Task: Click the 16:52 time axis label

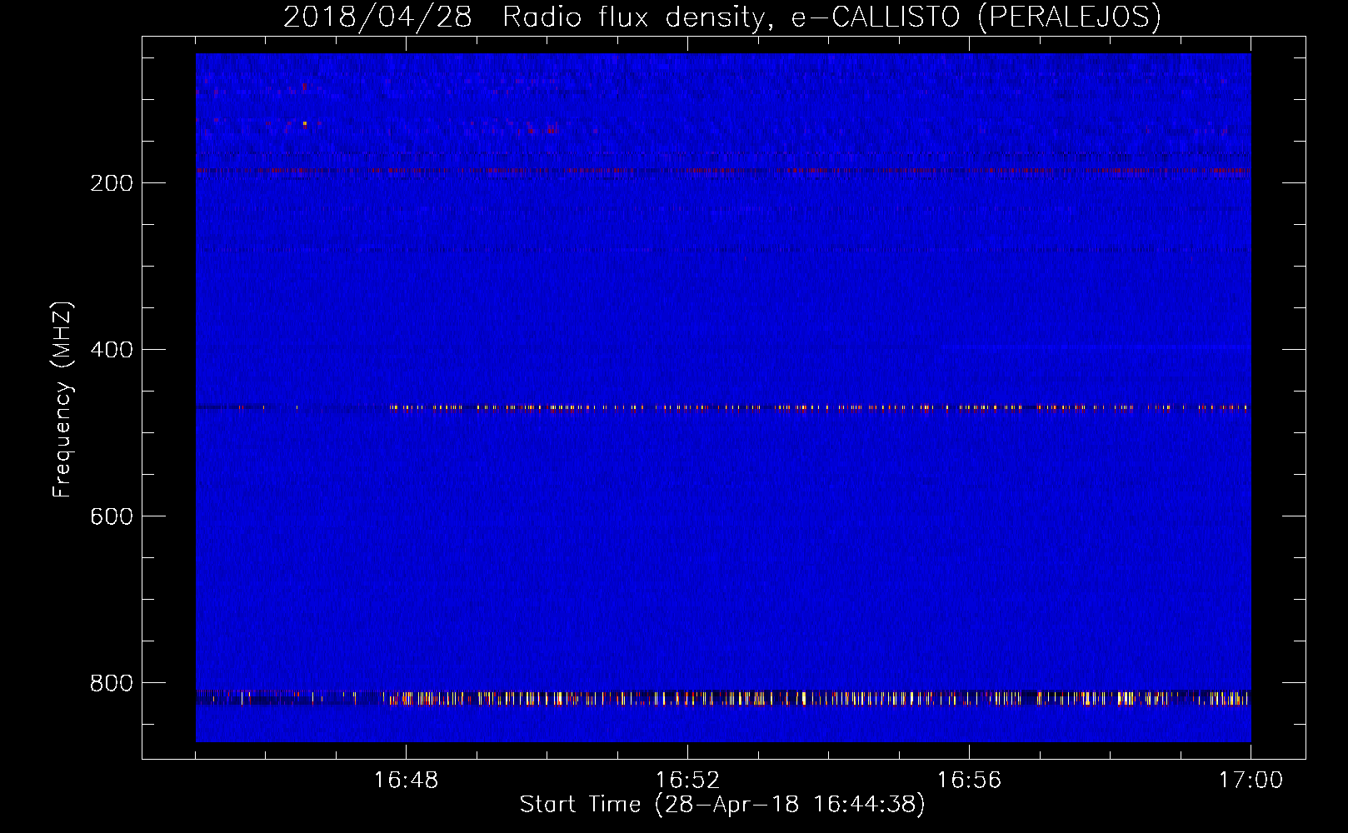Action: click(687, 781)
